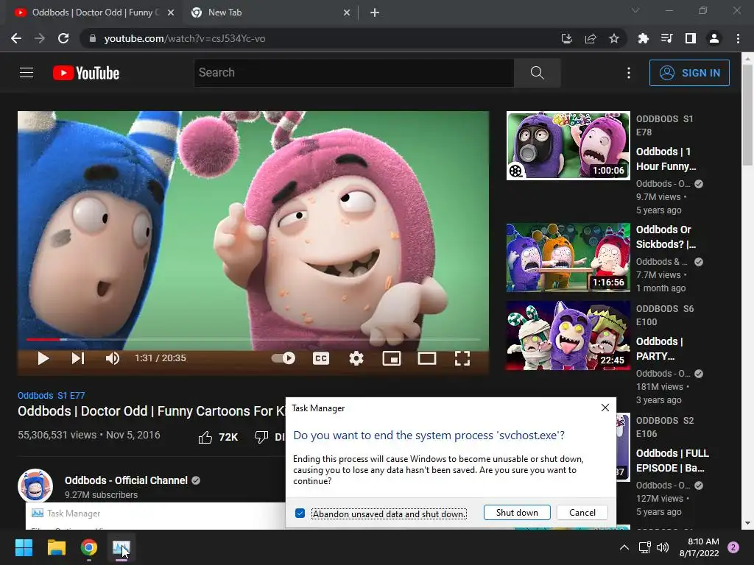Screen dimensions: 754x565
Task: Click Chrome taskbar icon
Action: [x=89, y=547]
